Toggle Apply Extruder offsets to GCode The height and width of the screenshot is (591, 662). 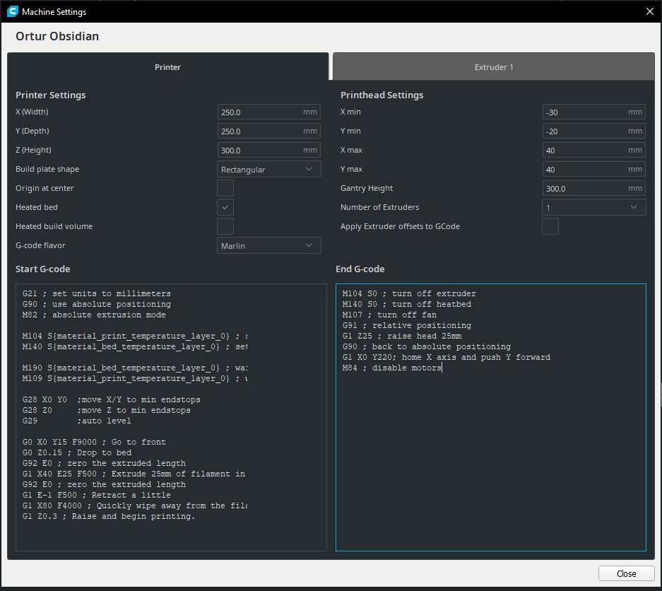(x=550, y=226)
